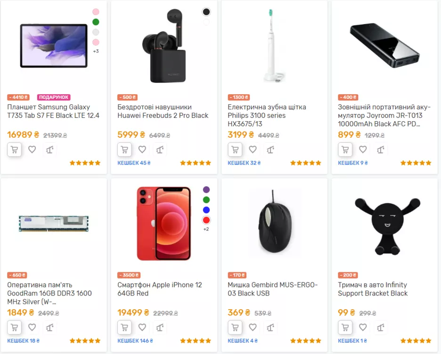Add iPhone 12 64GB Red to cart
This screenshot has height=354, width=441.
point(125,327)
